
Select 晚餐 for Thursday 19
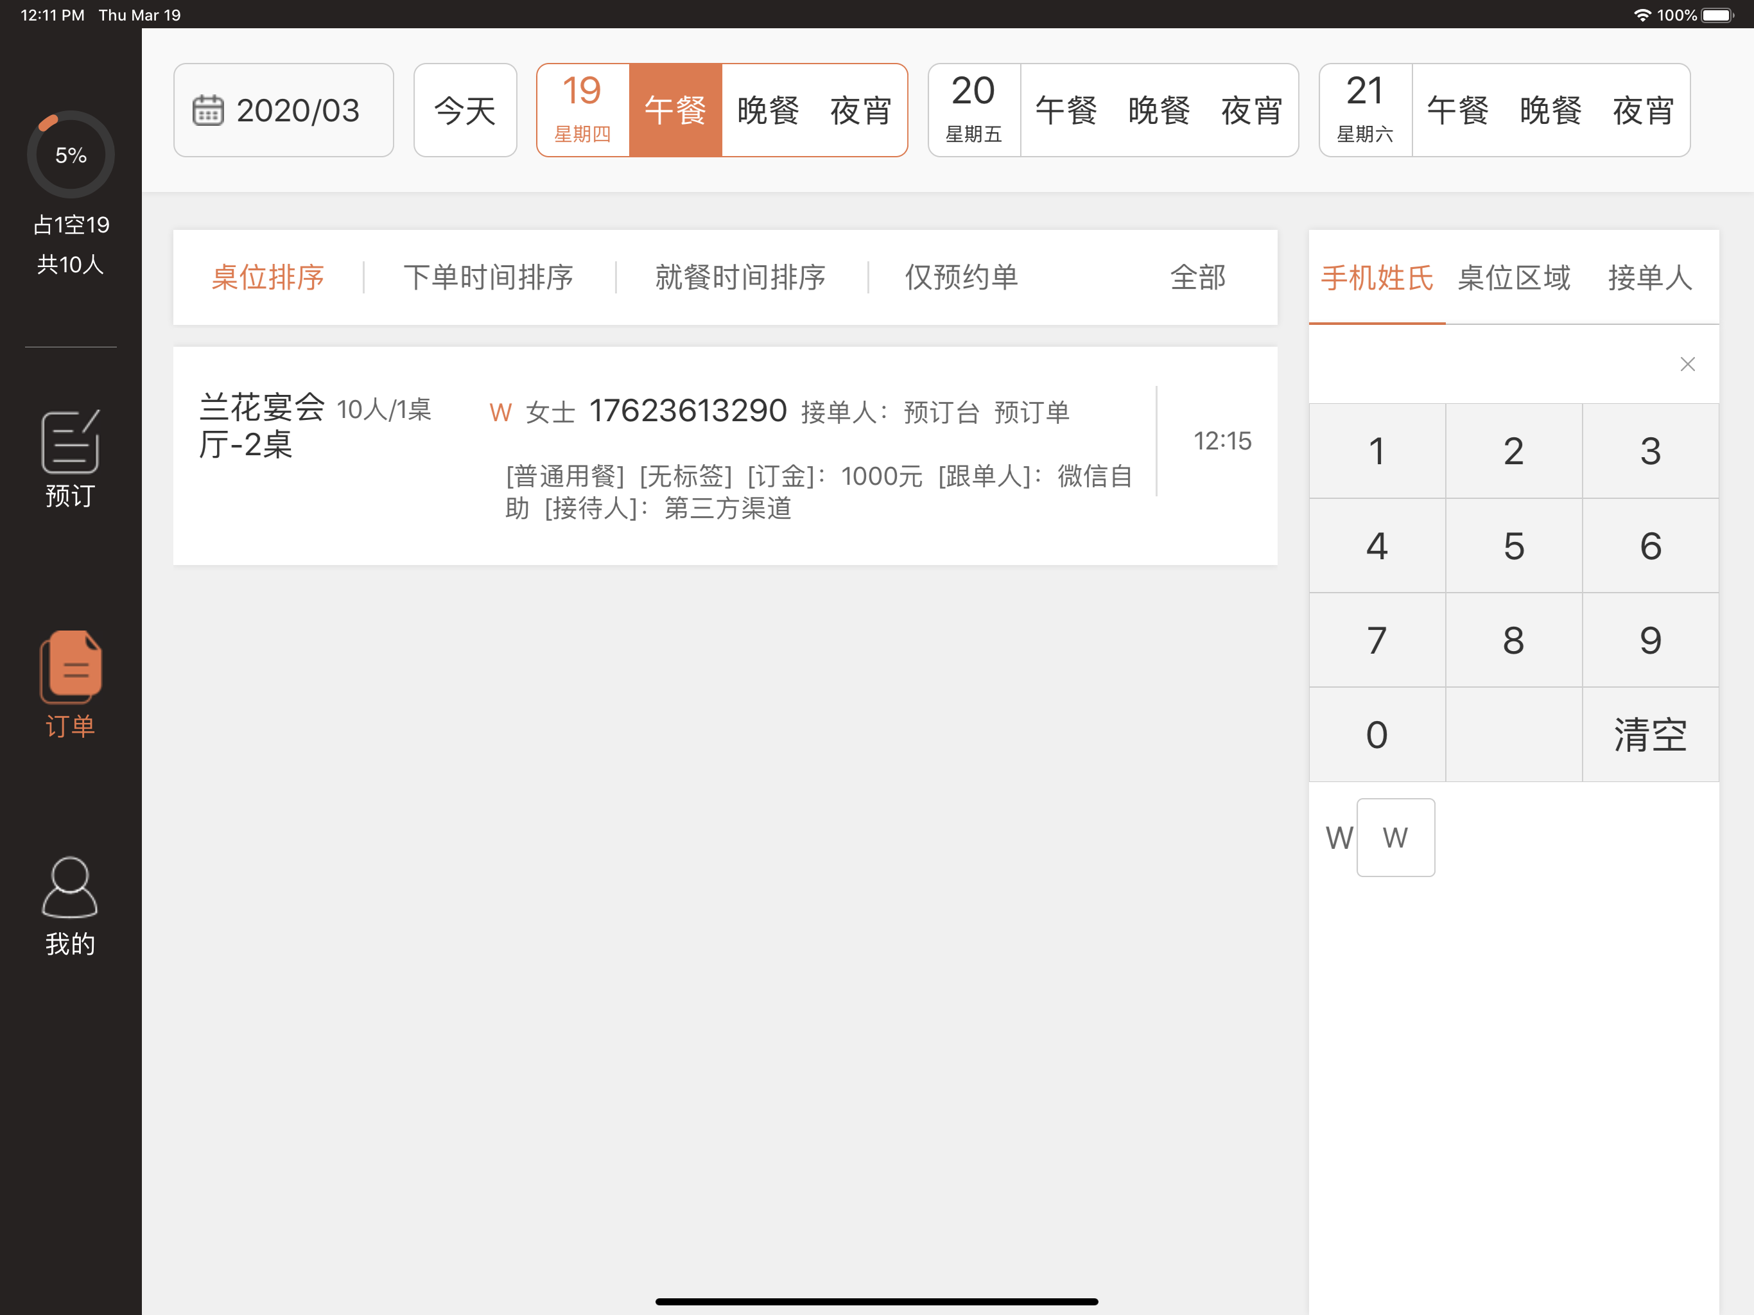tap(767, 110)
